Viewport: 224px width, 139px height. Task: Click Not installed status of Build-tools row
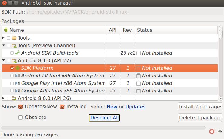coord(157,53)
